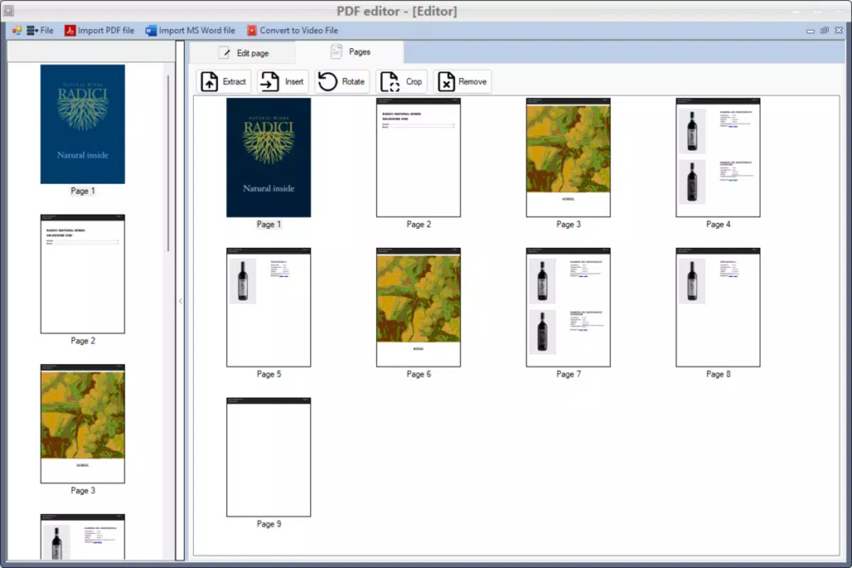Click the blue Word icon for import
Viewport: 852px width, 568px height.
click(x=151, y=31)
